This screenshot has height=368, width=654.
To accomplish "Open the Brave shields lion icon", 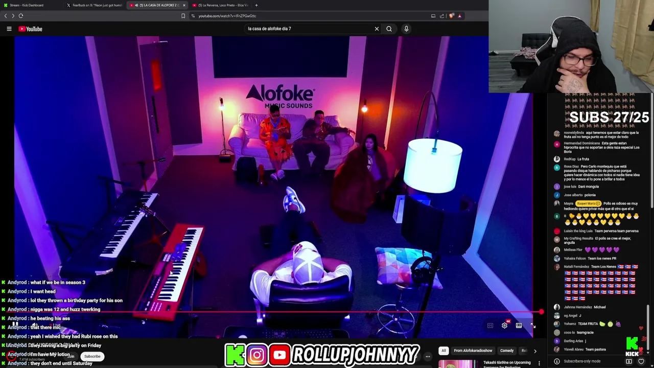I will (x=451, y=16).
